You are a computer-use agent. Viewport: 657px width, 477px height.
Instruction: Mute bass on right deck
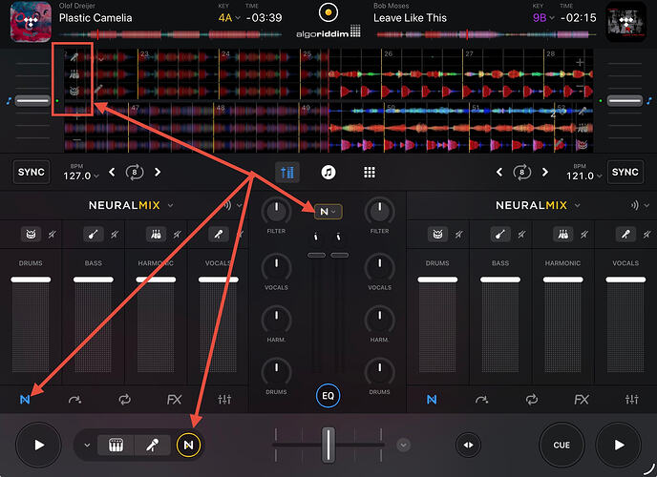coord(521,235)
